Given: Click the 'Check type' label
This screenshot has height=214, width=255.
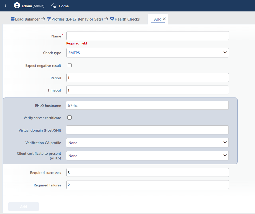Looking at the screenshot, I should 52,53.
